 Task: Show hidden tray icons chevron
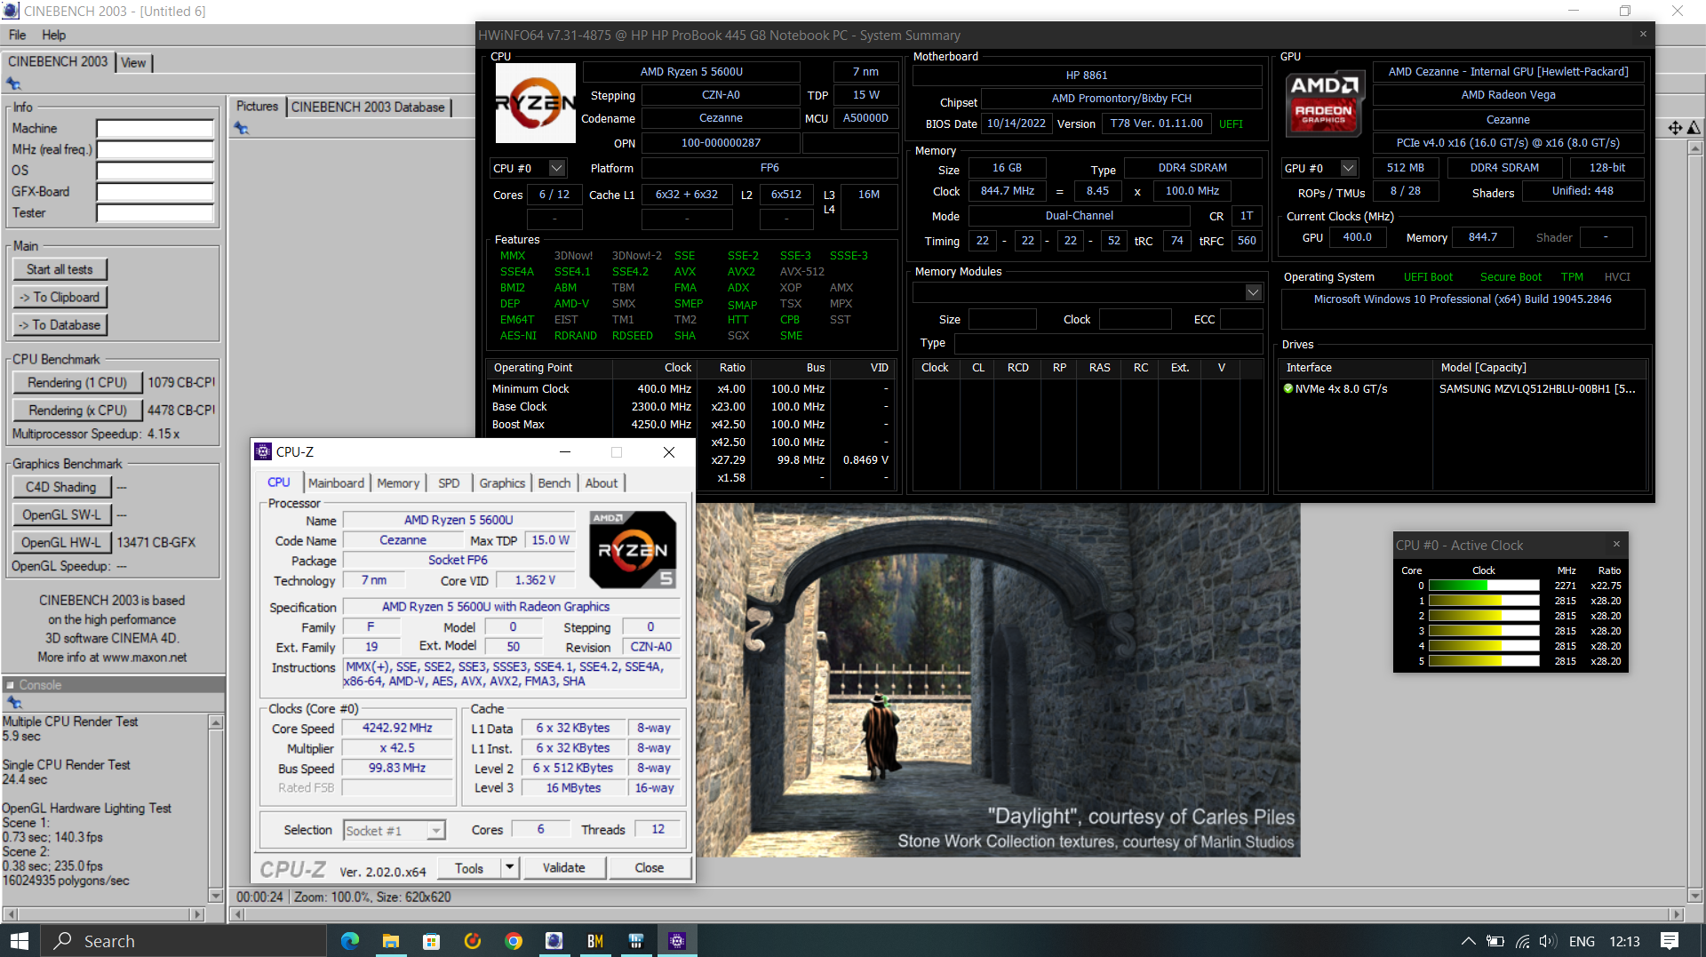point(1469,941)
